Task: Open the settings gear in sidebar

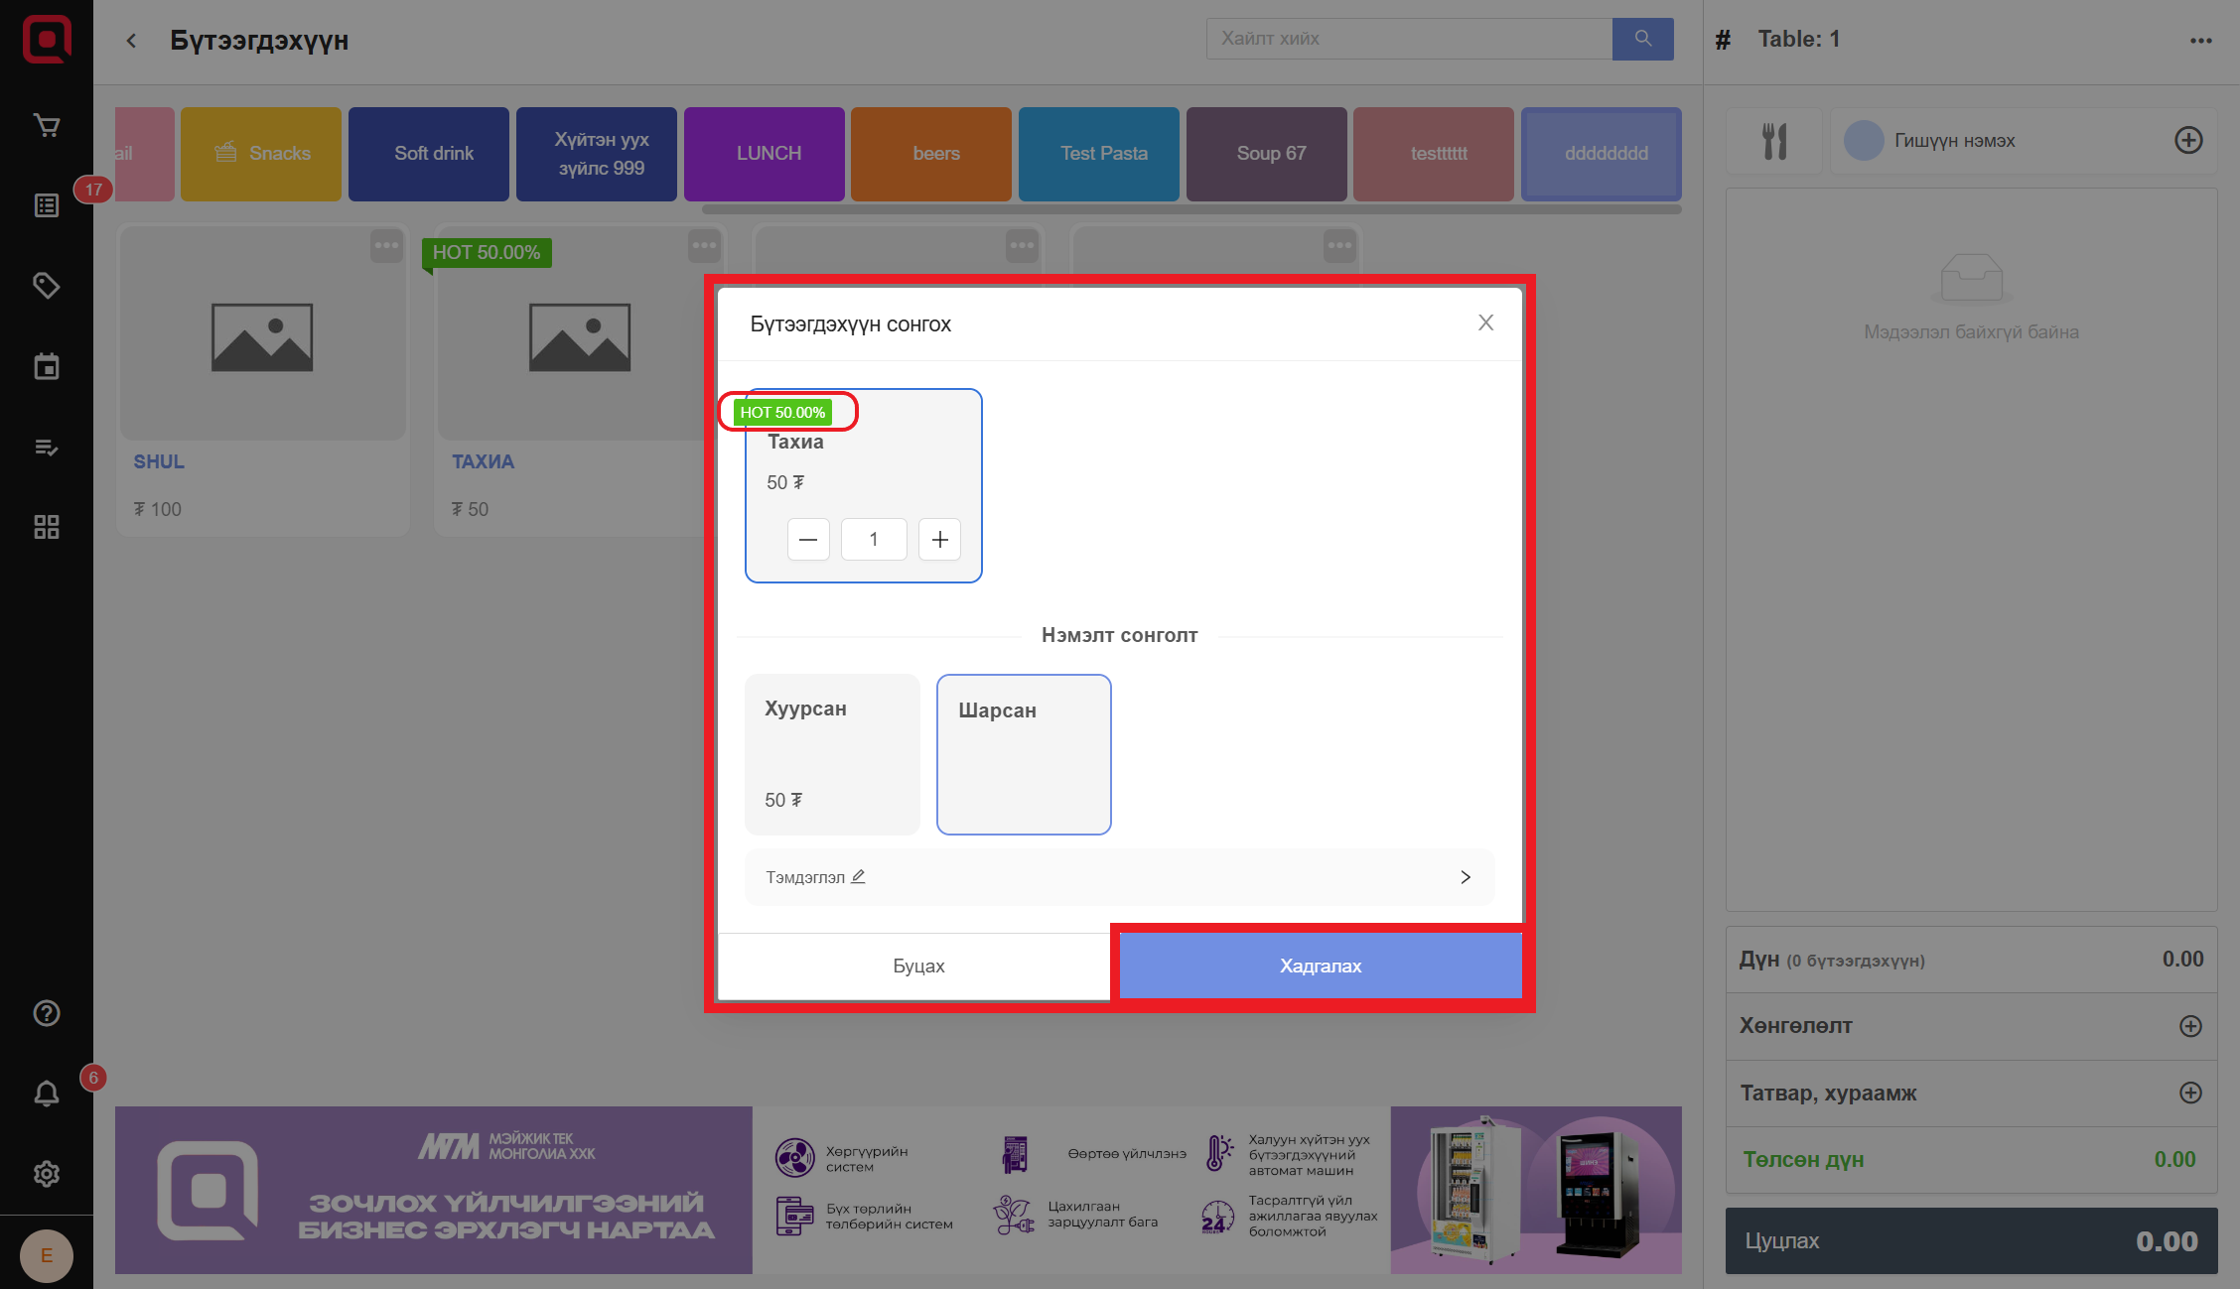Action: point(46,1174)
